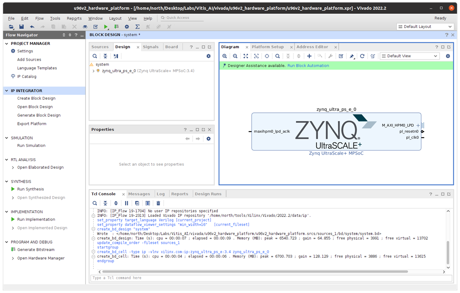Search the Tcl Console with magnifier icon
This screenshot has width=460, height=293.
pos(95,203)
